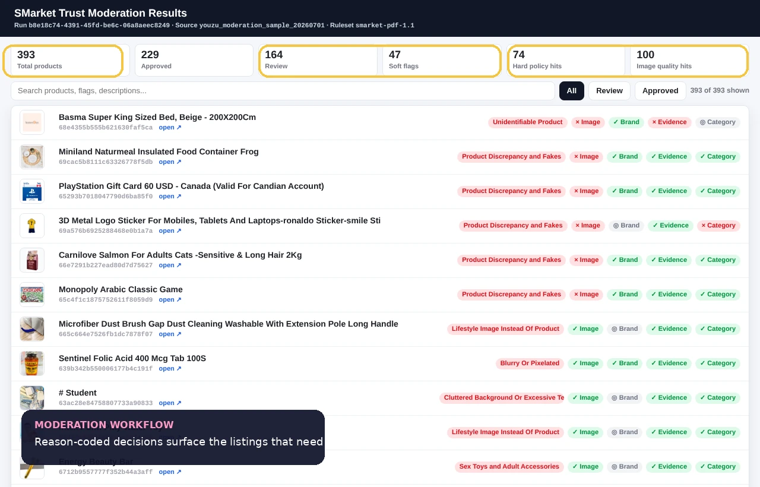Select Monopoly Arabic Classic Game title

click(121, 290)
